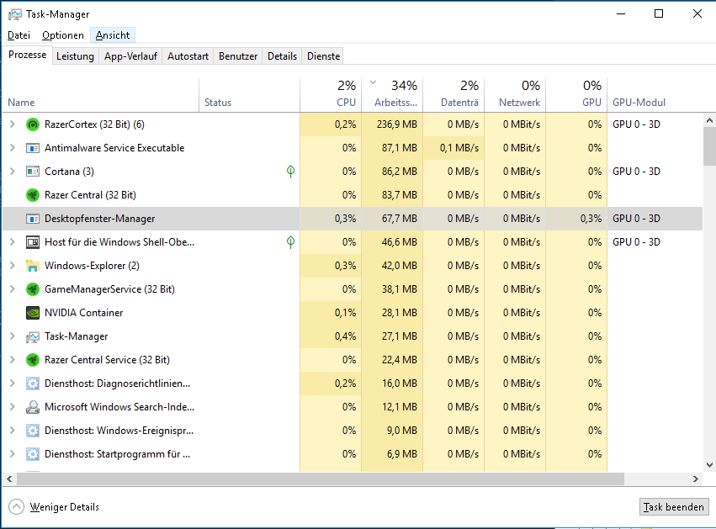
Task: Expand the Diensthost Diagnoserichtlinien row
Action: (x=13, y=384)
